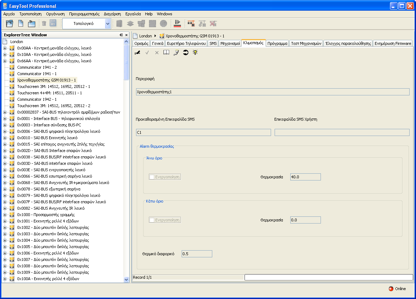Switch to the Ενημέρωση Firmware tab
Viewport: 416px width, 299px height.
392,43
